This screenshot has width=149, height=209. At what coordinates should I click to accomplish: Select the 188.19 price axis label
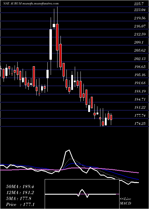[x=140, y=91]
